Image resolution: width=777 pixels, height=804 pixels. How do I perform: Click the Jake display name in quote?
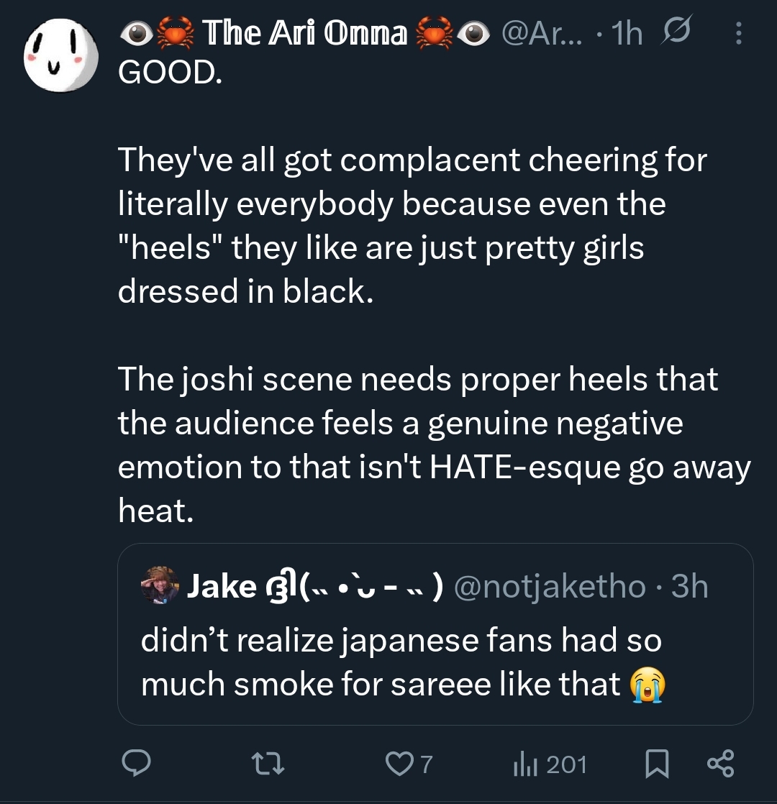222,587
